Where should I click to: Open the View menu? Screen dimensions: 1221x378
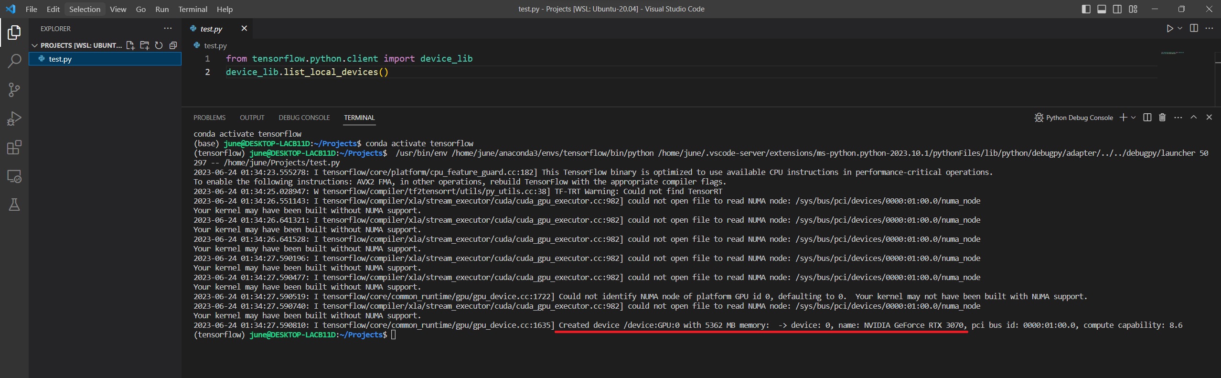coord(118,9)
